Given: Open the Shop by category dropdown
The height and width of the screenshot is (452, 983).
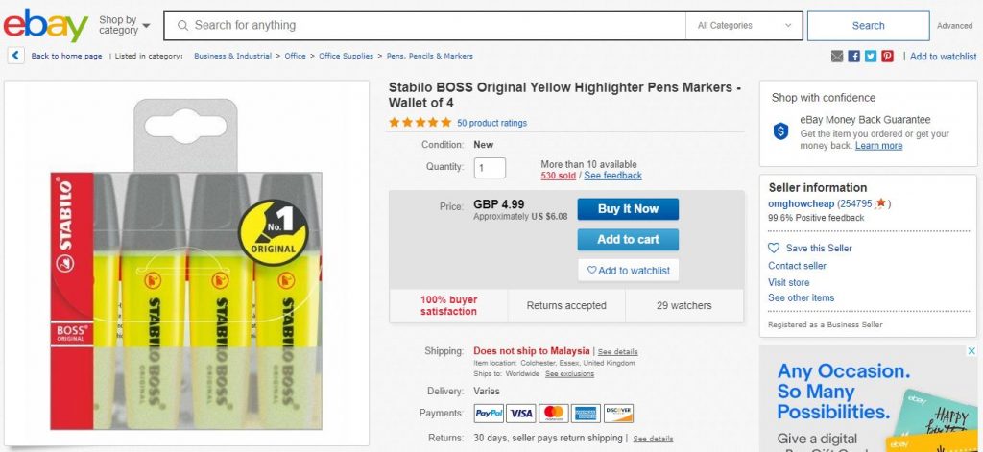Looking at the screenshot, I should coord(125,25).
